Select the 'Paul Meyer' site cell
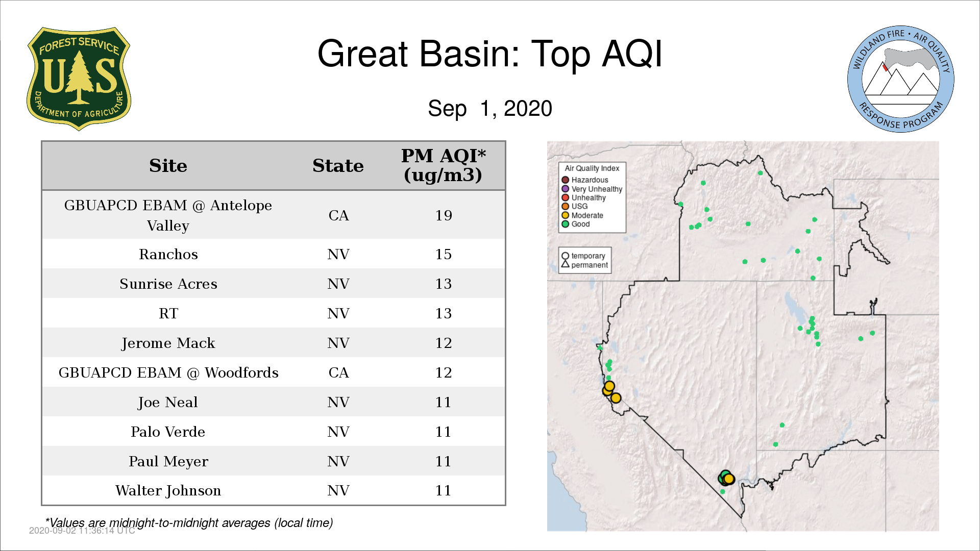980x551 pixels. [168, 461]
